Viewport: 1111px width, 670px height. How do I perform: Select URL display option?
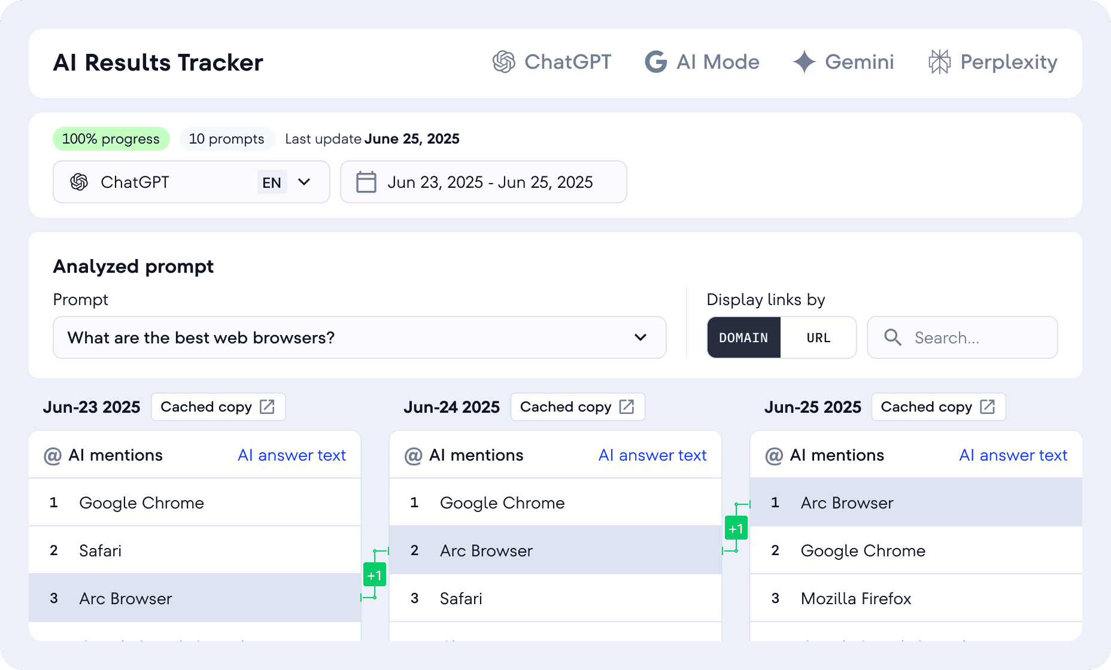click(818, 337)
